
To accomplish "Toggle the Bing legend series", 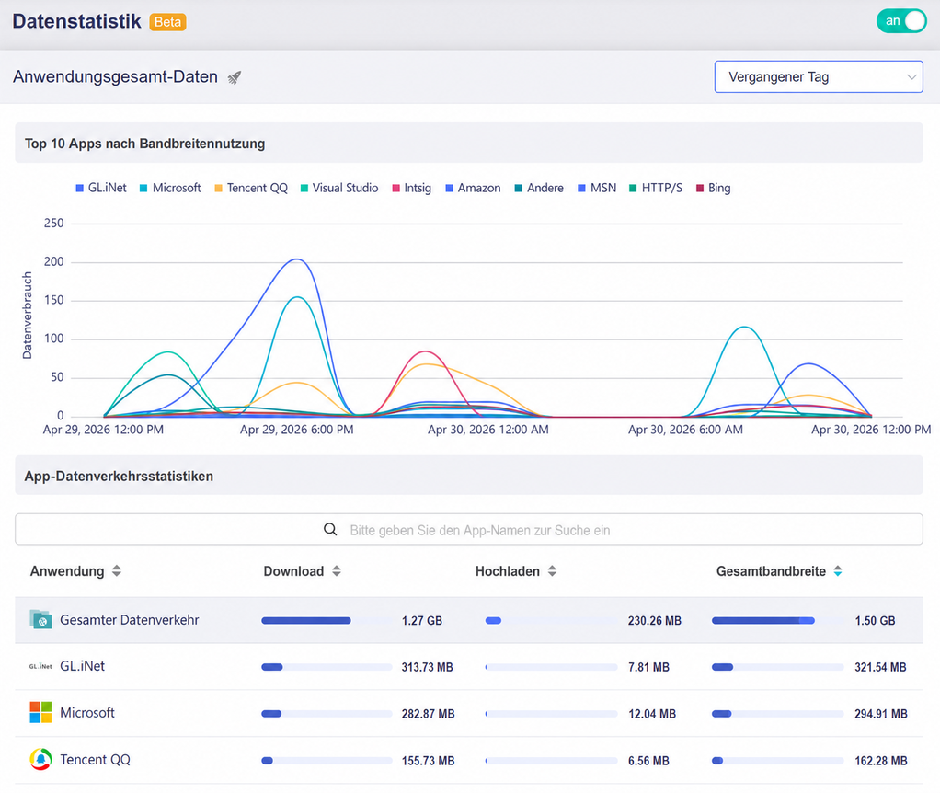I will coord(714,189).
